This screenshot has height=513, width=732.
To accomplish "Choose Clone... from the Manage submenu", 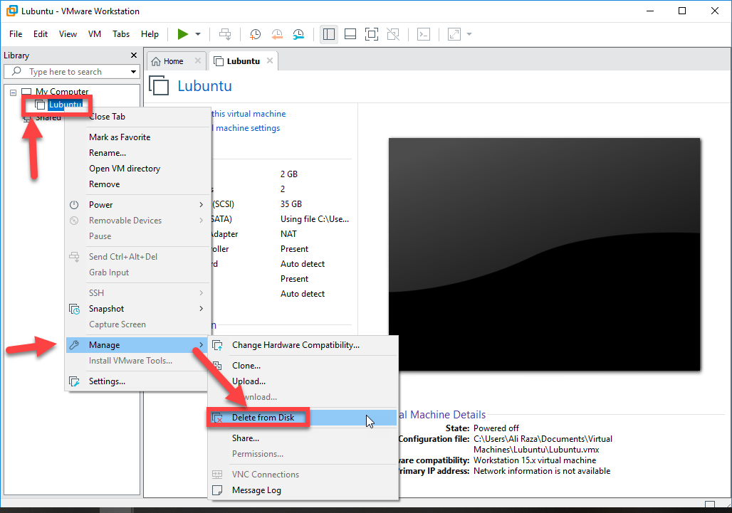I will click(x=246, y=366).
